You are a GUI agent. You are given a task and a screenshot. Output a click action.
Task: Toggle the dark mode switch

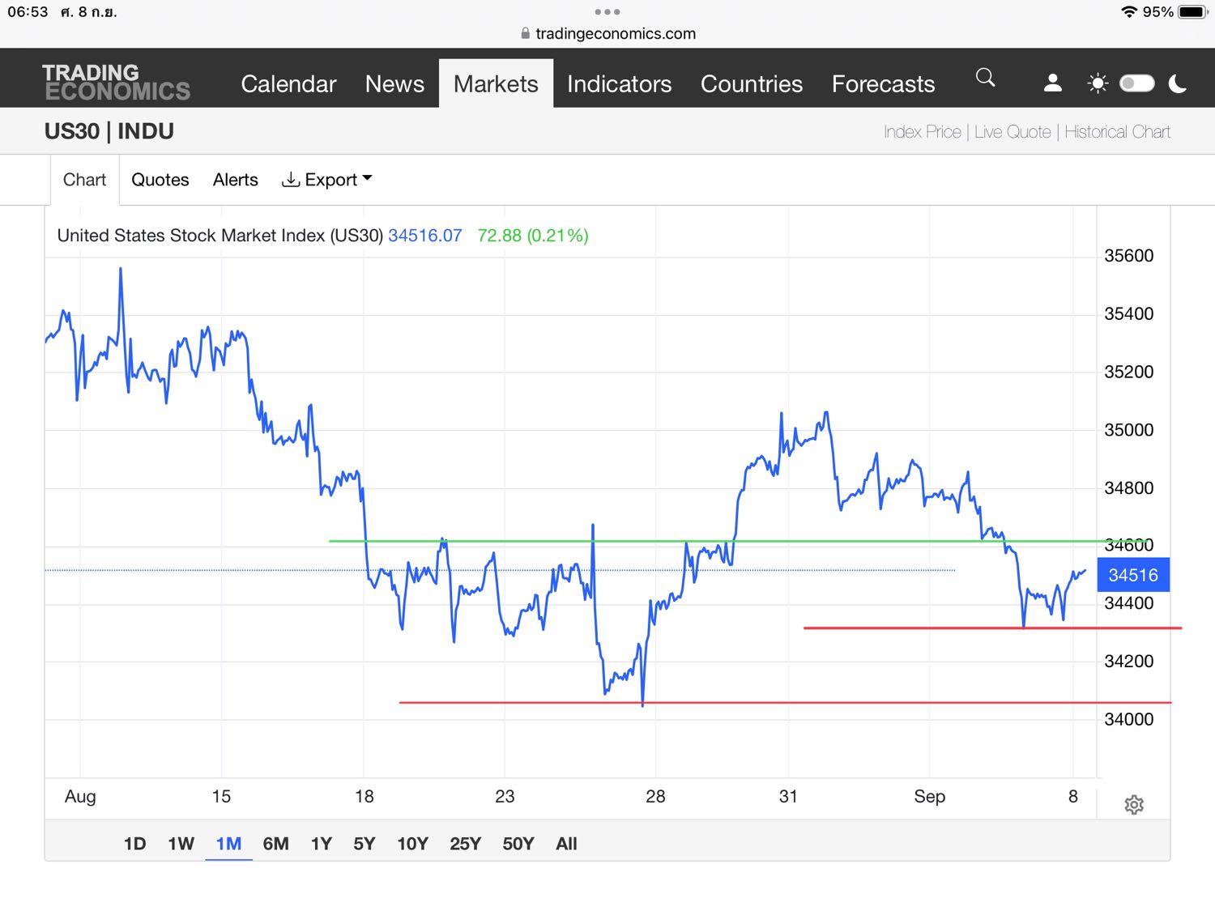point(1136,83)
